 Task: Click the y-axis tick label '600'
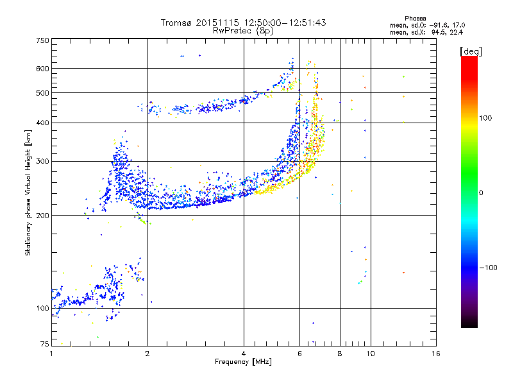click(x=42, y=69)
